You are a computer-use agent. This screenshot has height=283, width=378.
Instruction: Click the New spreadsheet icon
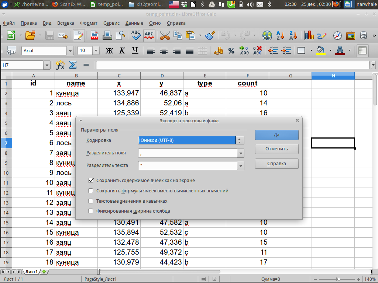click(x=11, y=36)
